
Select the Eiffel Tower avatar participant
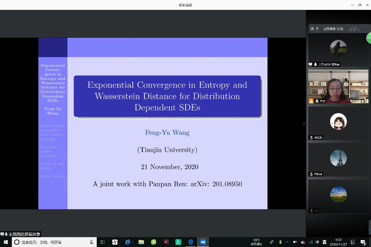(x=338, y=158)
